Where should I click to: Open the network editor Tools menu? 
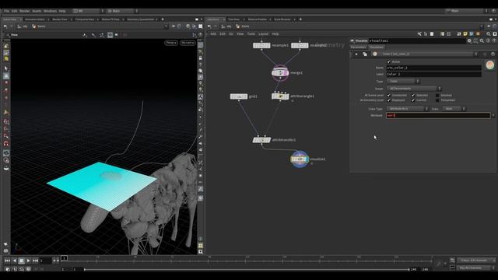click(251, 34)
